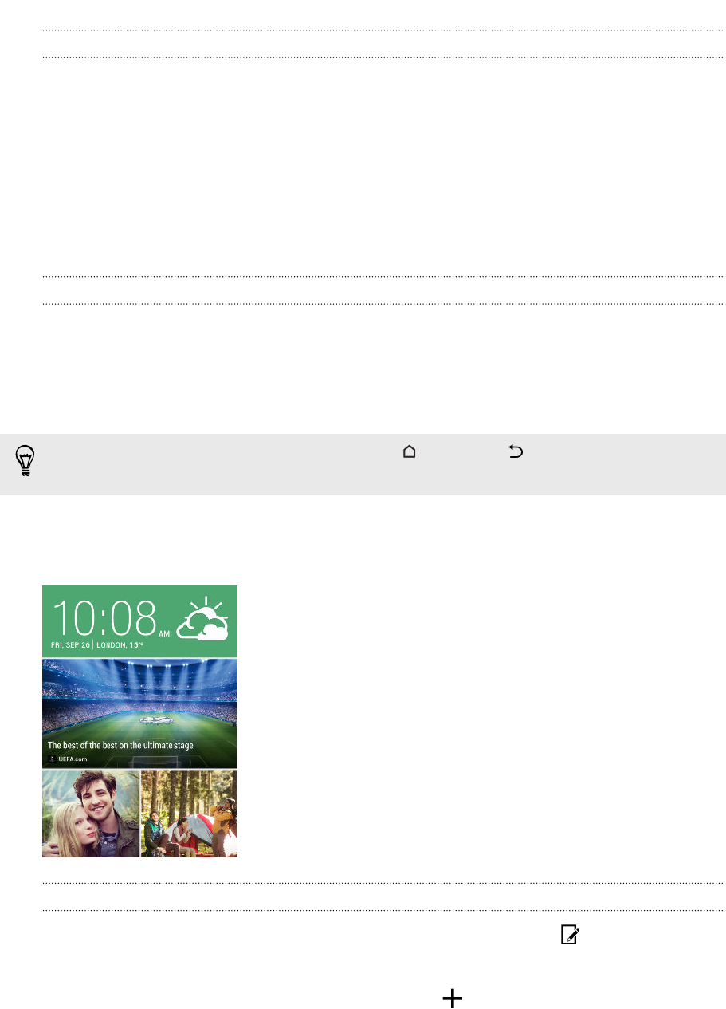Click the small UEFA logo badge
This screenshot has height=1009, width=726.
[x=53, y=759]
